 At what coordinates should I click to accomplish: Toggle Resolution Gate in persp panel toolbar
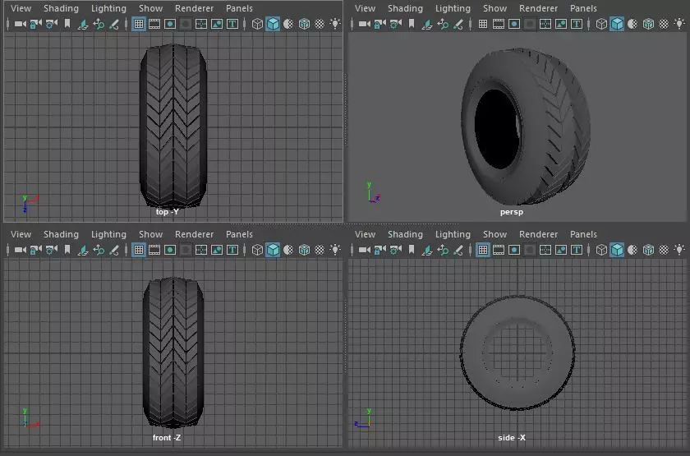[514, 24]
